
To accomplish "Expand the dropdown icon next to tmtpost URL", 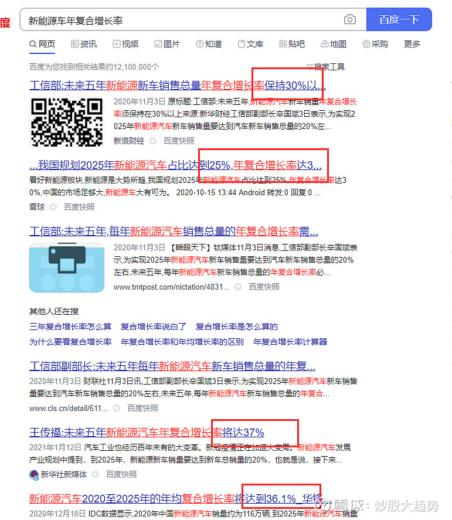I will coord(238,287).
